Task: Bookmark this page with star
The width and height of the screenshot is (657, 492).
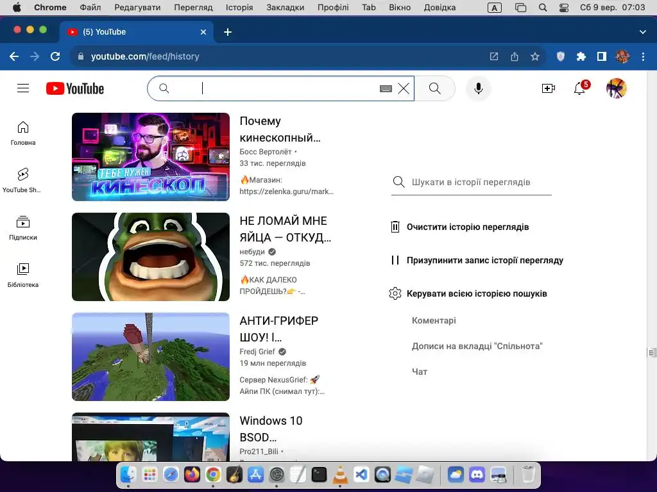Action: click(534, 56)
